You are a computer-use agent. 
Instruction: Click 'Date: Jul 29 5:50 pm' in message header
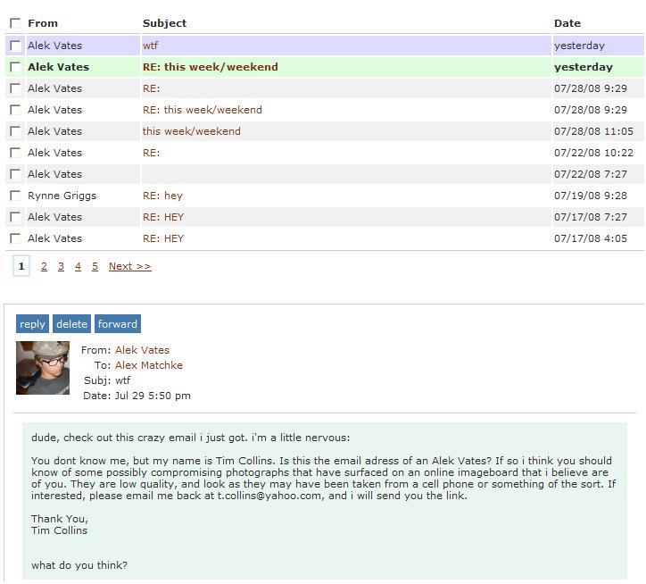(137, 396)
